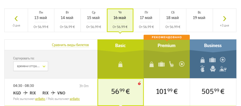Open the sort by departure time dropdown

pyautogui.click(x=31, y=66)
